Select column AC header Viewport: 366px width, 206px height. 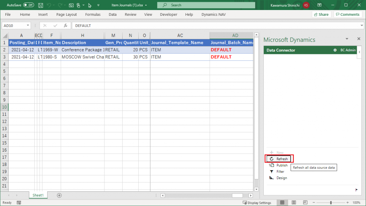coord(180,35)
